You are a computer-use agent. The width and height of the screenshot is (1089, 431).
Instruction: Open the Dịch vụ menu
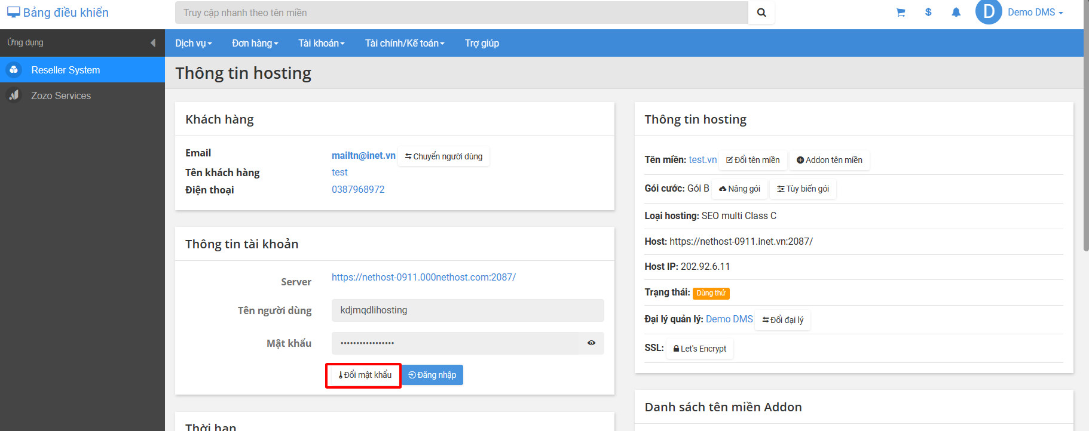194,43
